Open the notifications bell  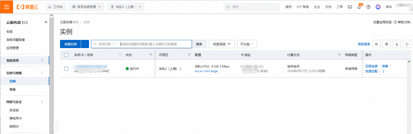coord(359,7)
